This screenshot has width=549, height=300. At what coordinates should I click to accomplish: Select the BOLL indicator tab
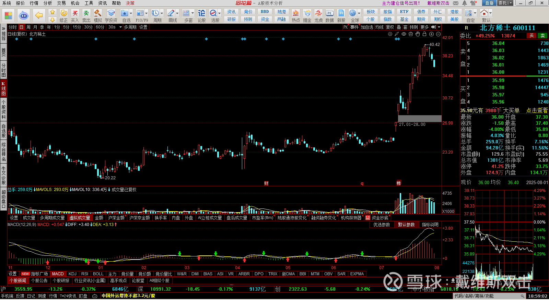(x=98, y=274)
